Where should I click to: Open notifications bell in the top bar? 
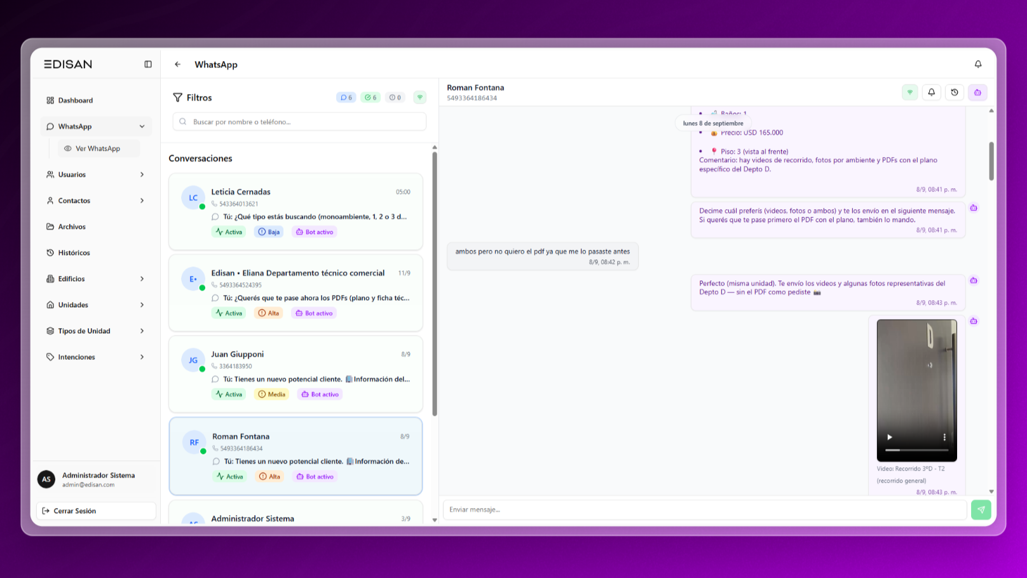pos(978,64)
